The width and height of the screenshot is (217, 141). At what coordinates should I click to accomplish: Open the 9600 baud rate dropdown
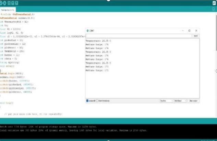tap(180, 101)
